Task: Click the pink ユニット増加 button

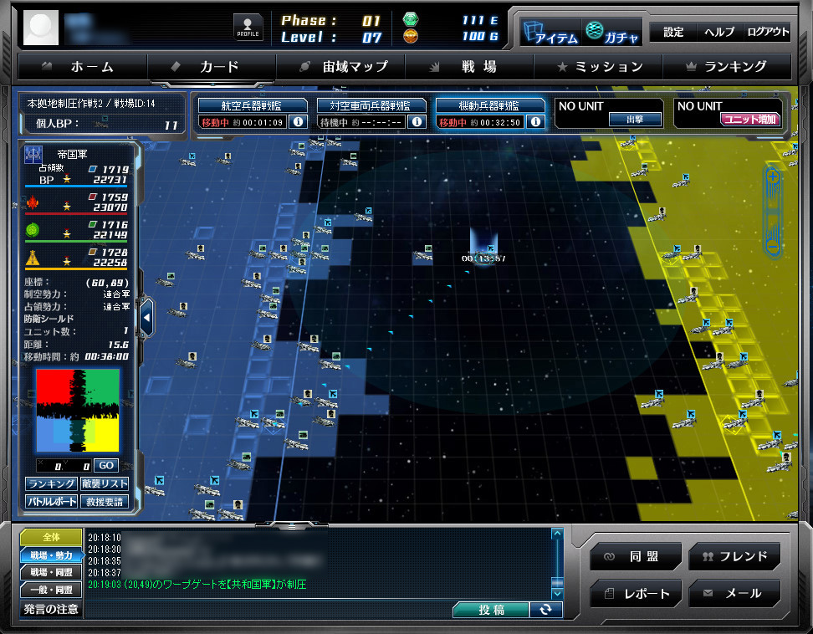Action: [x=749, y=120]
